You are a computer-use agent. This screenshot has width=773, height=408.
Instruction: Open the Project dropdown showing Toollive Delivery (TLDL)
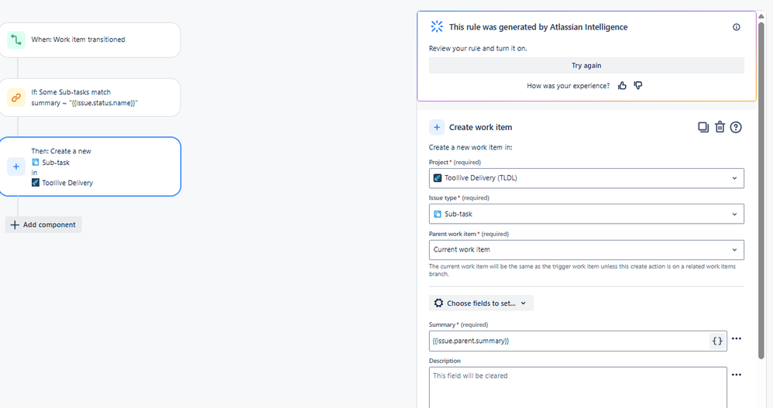point(586,178)
